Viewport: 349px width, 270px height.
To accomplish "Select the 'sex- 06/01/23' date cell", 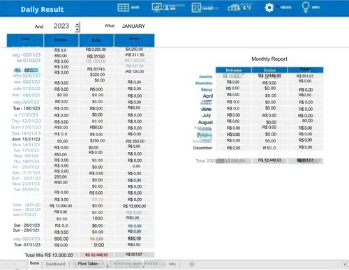I will pyautogui.click(x=27, y=82).
